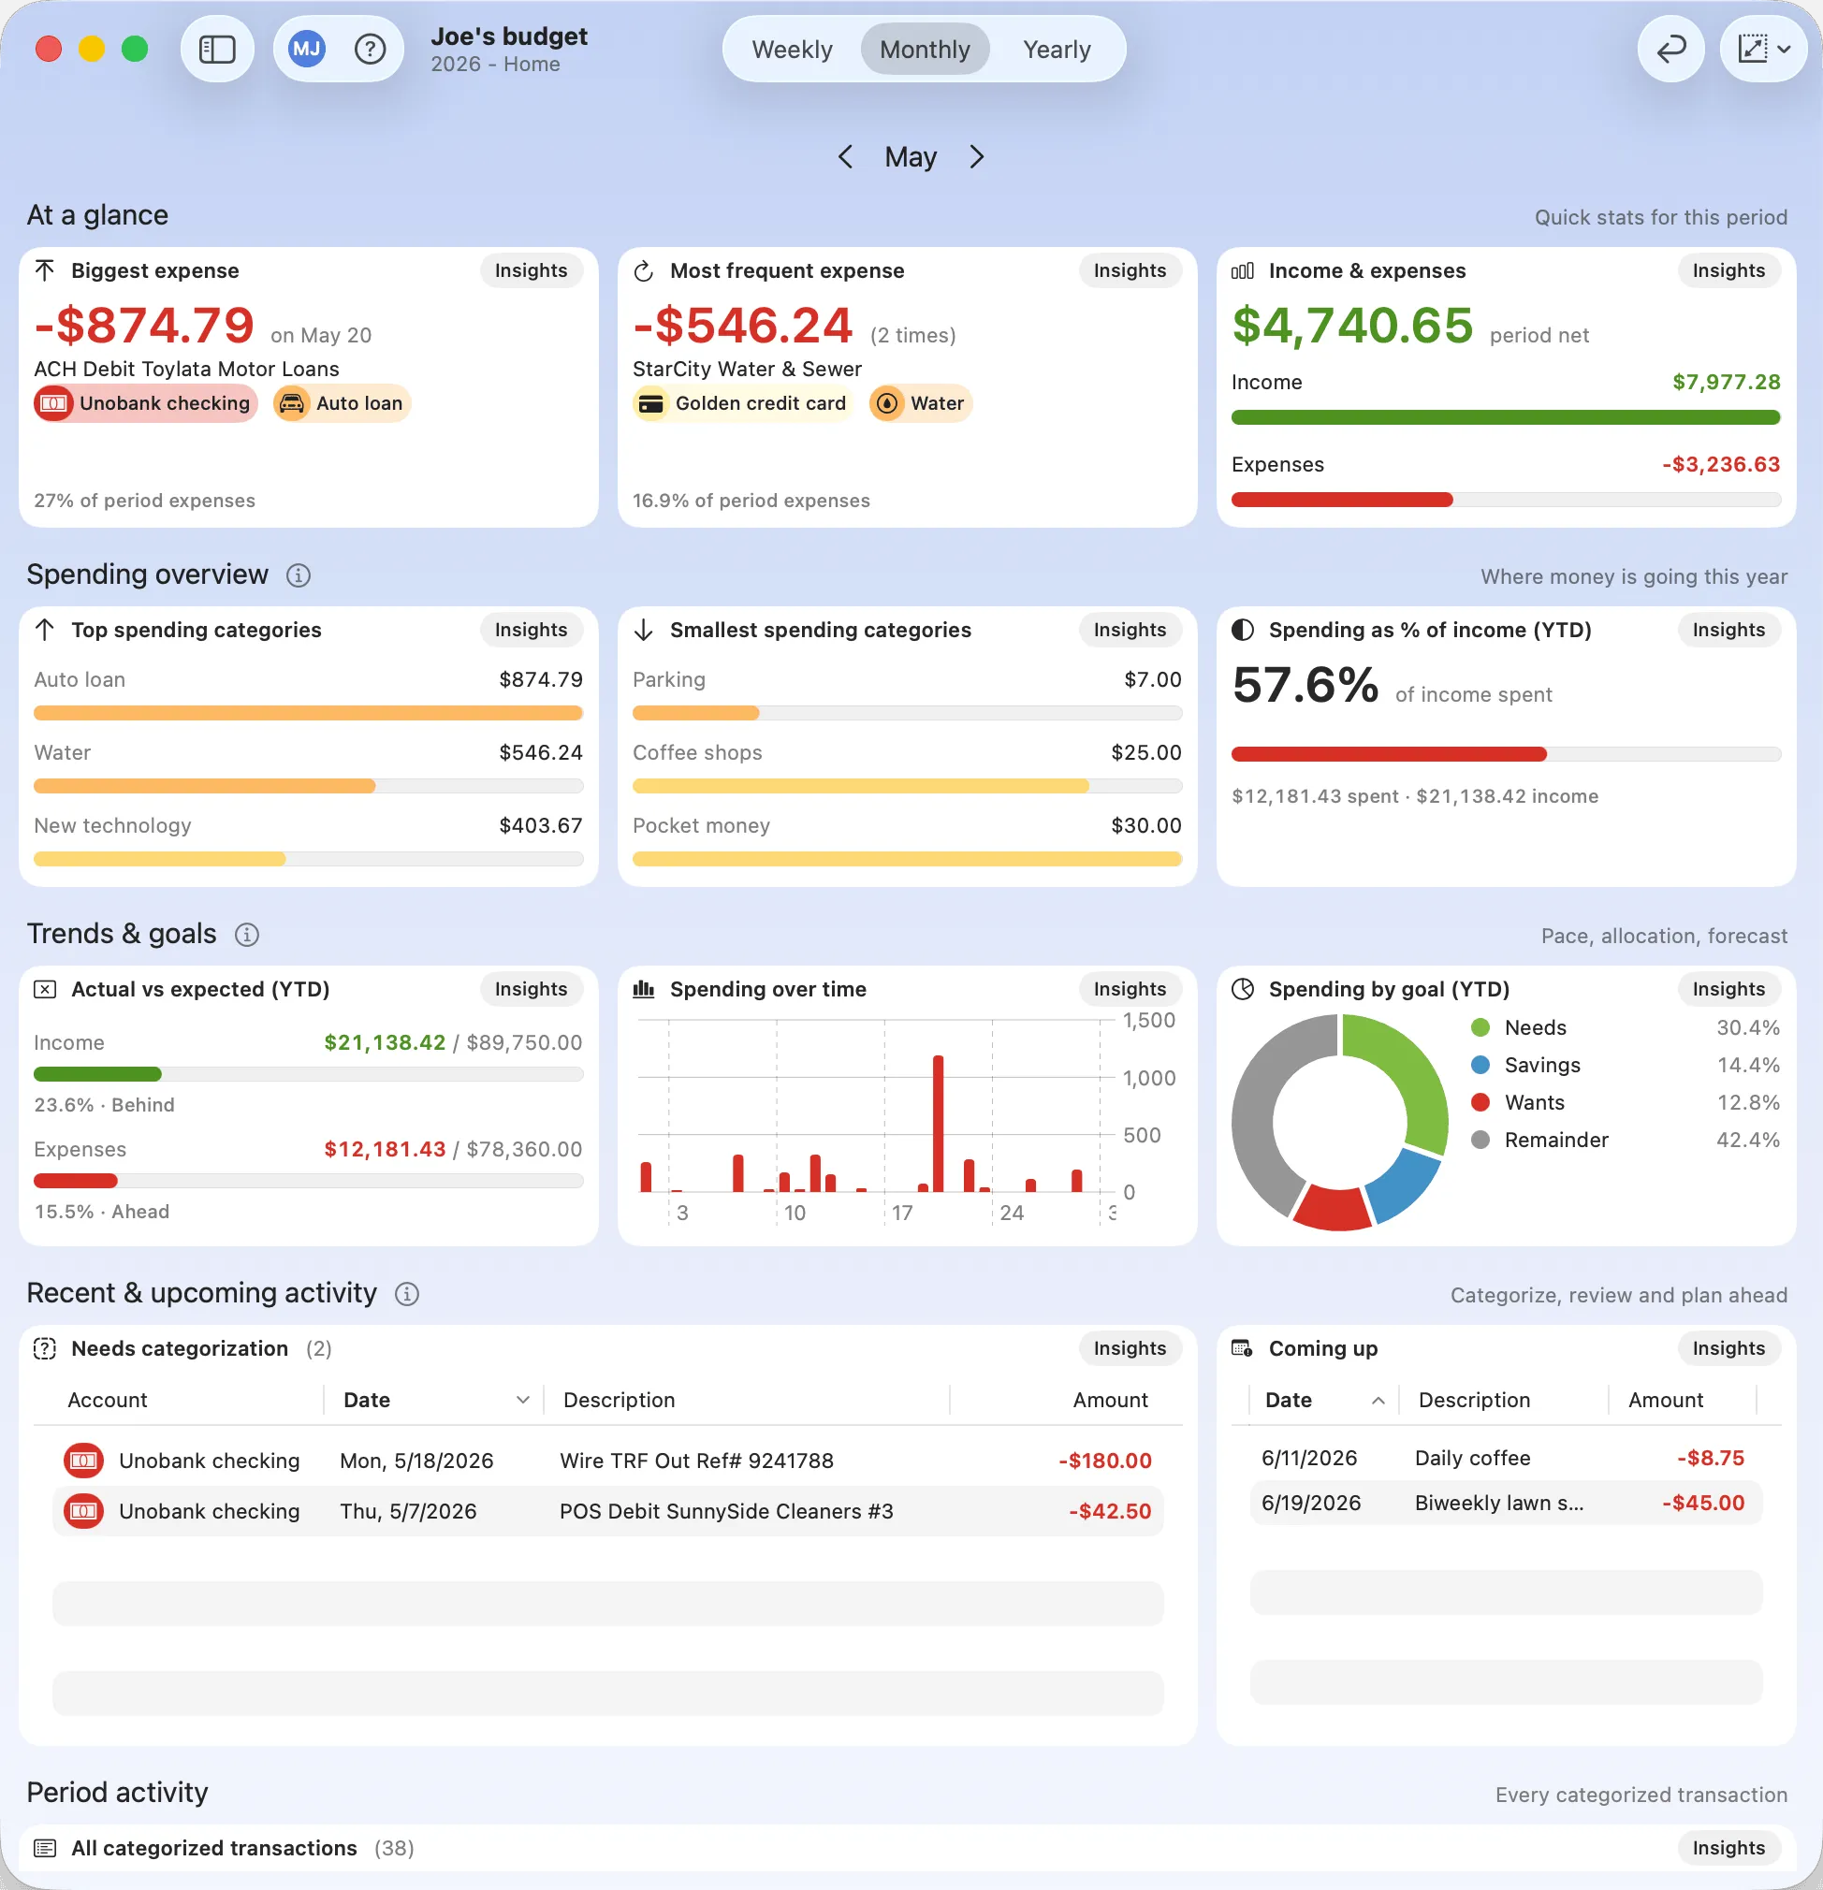Select the Wire TRF Out Ref# 9241788 row
1823x1890 pixels.
607,1461
